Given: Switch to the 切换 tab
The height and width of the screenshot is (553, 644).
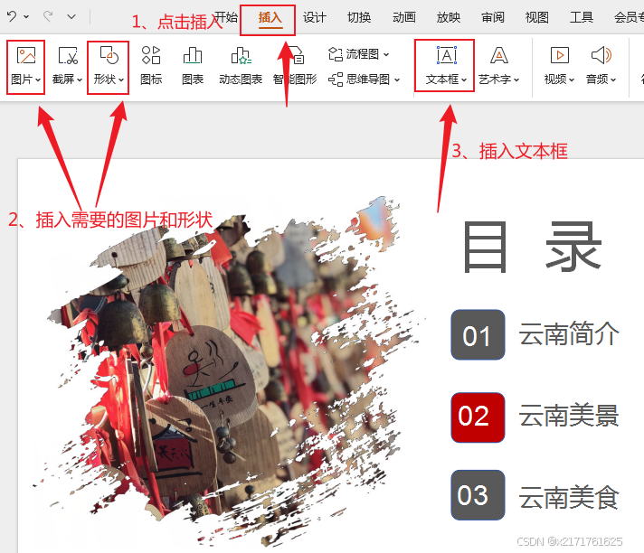Looking at the screenshot, I should pyautogui.click(x=359, y=18).
